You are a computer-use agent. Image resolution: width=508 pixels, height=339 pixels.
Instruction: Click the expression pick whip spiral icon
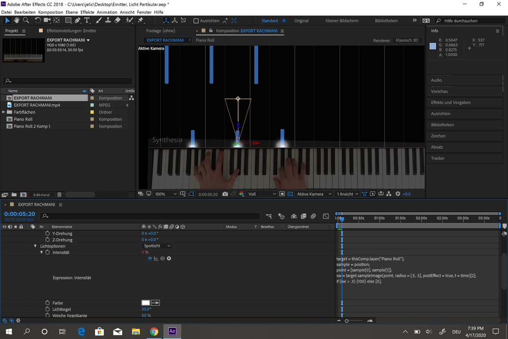[x=162, y=259]
